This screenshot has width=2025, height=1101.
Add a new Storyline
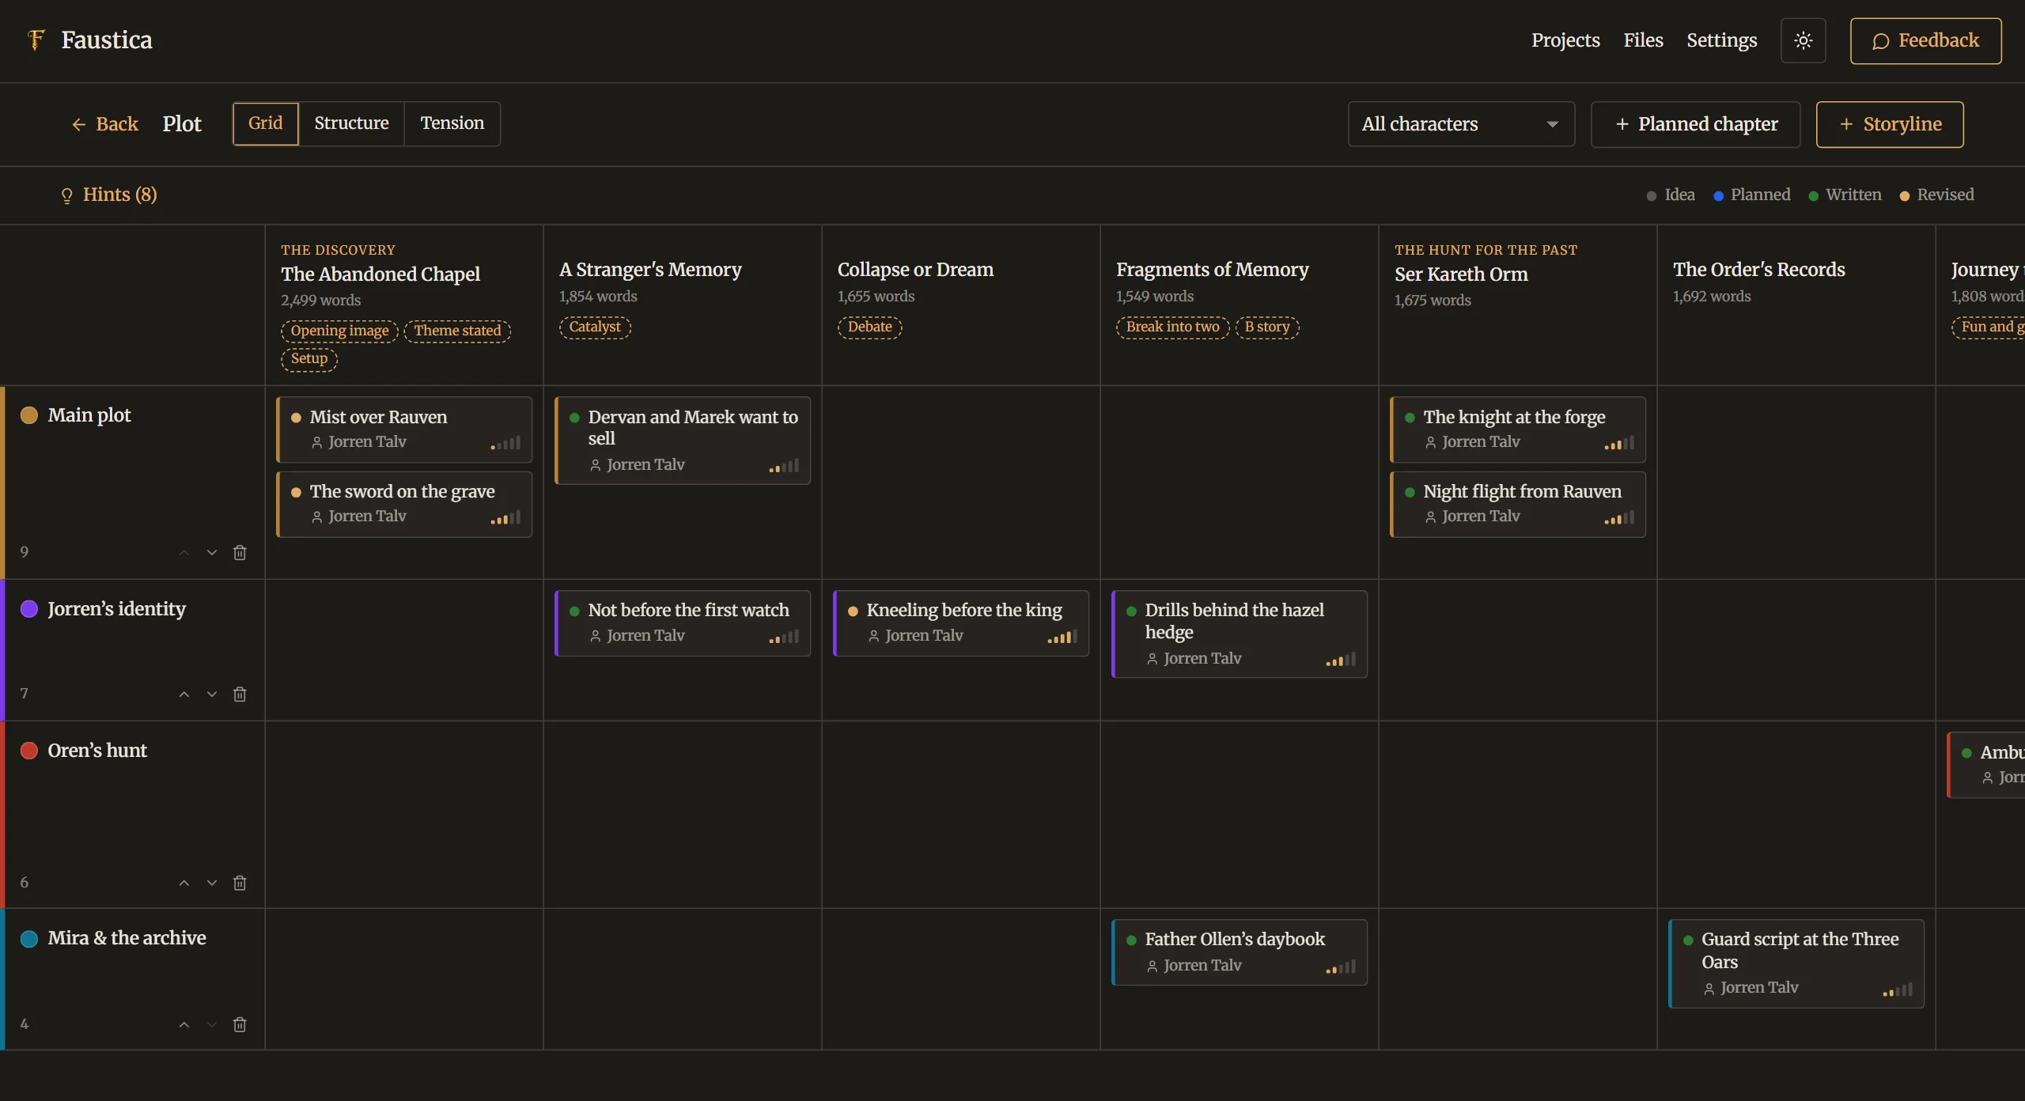(x=1890, y=124)
